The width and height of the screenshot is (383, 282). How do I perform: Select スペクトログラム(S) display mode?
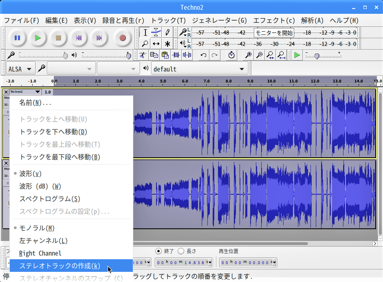71,199
